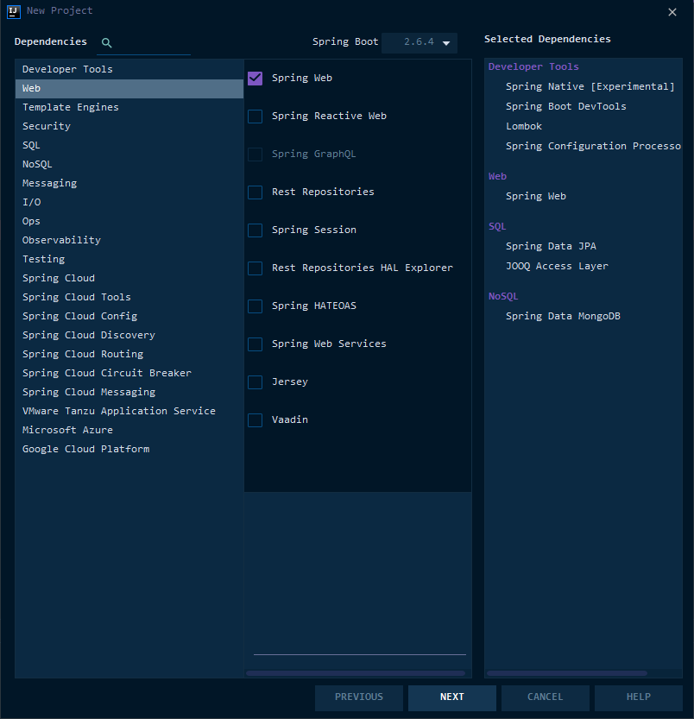Select Google Cloud Platform category

click(85, 449)
